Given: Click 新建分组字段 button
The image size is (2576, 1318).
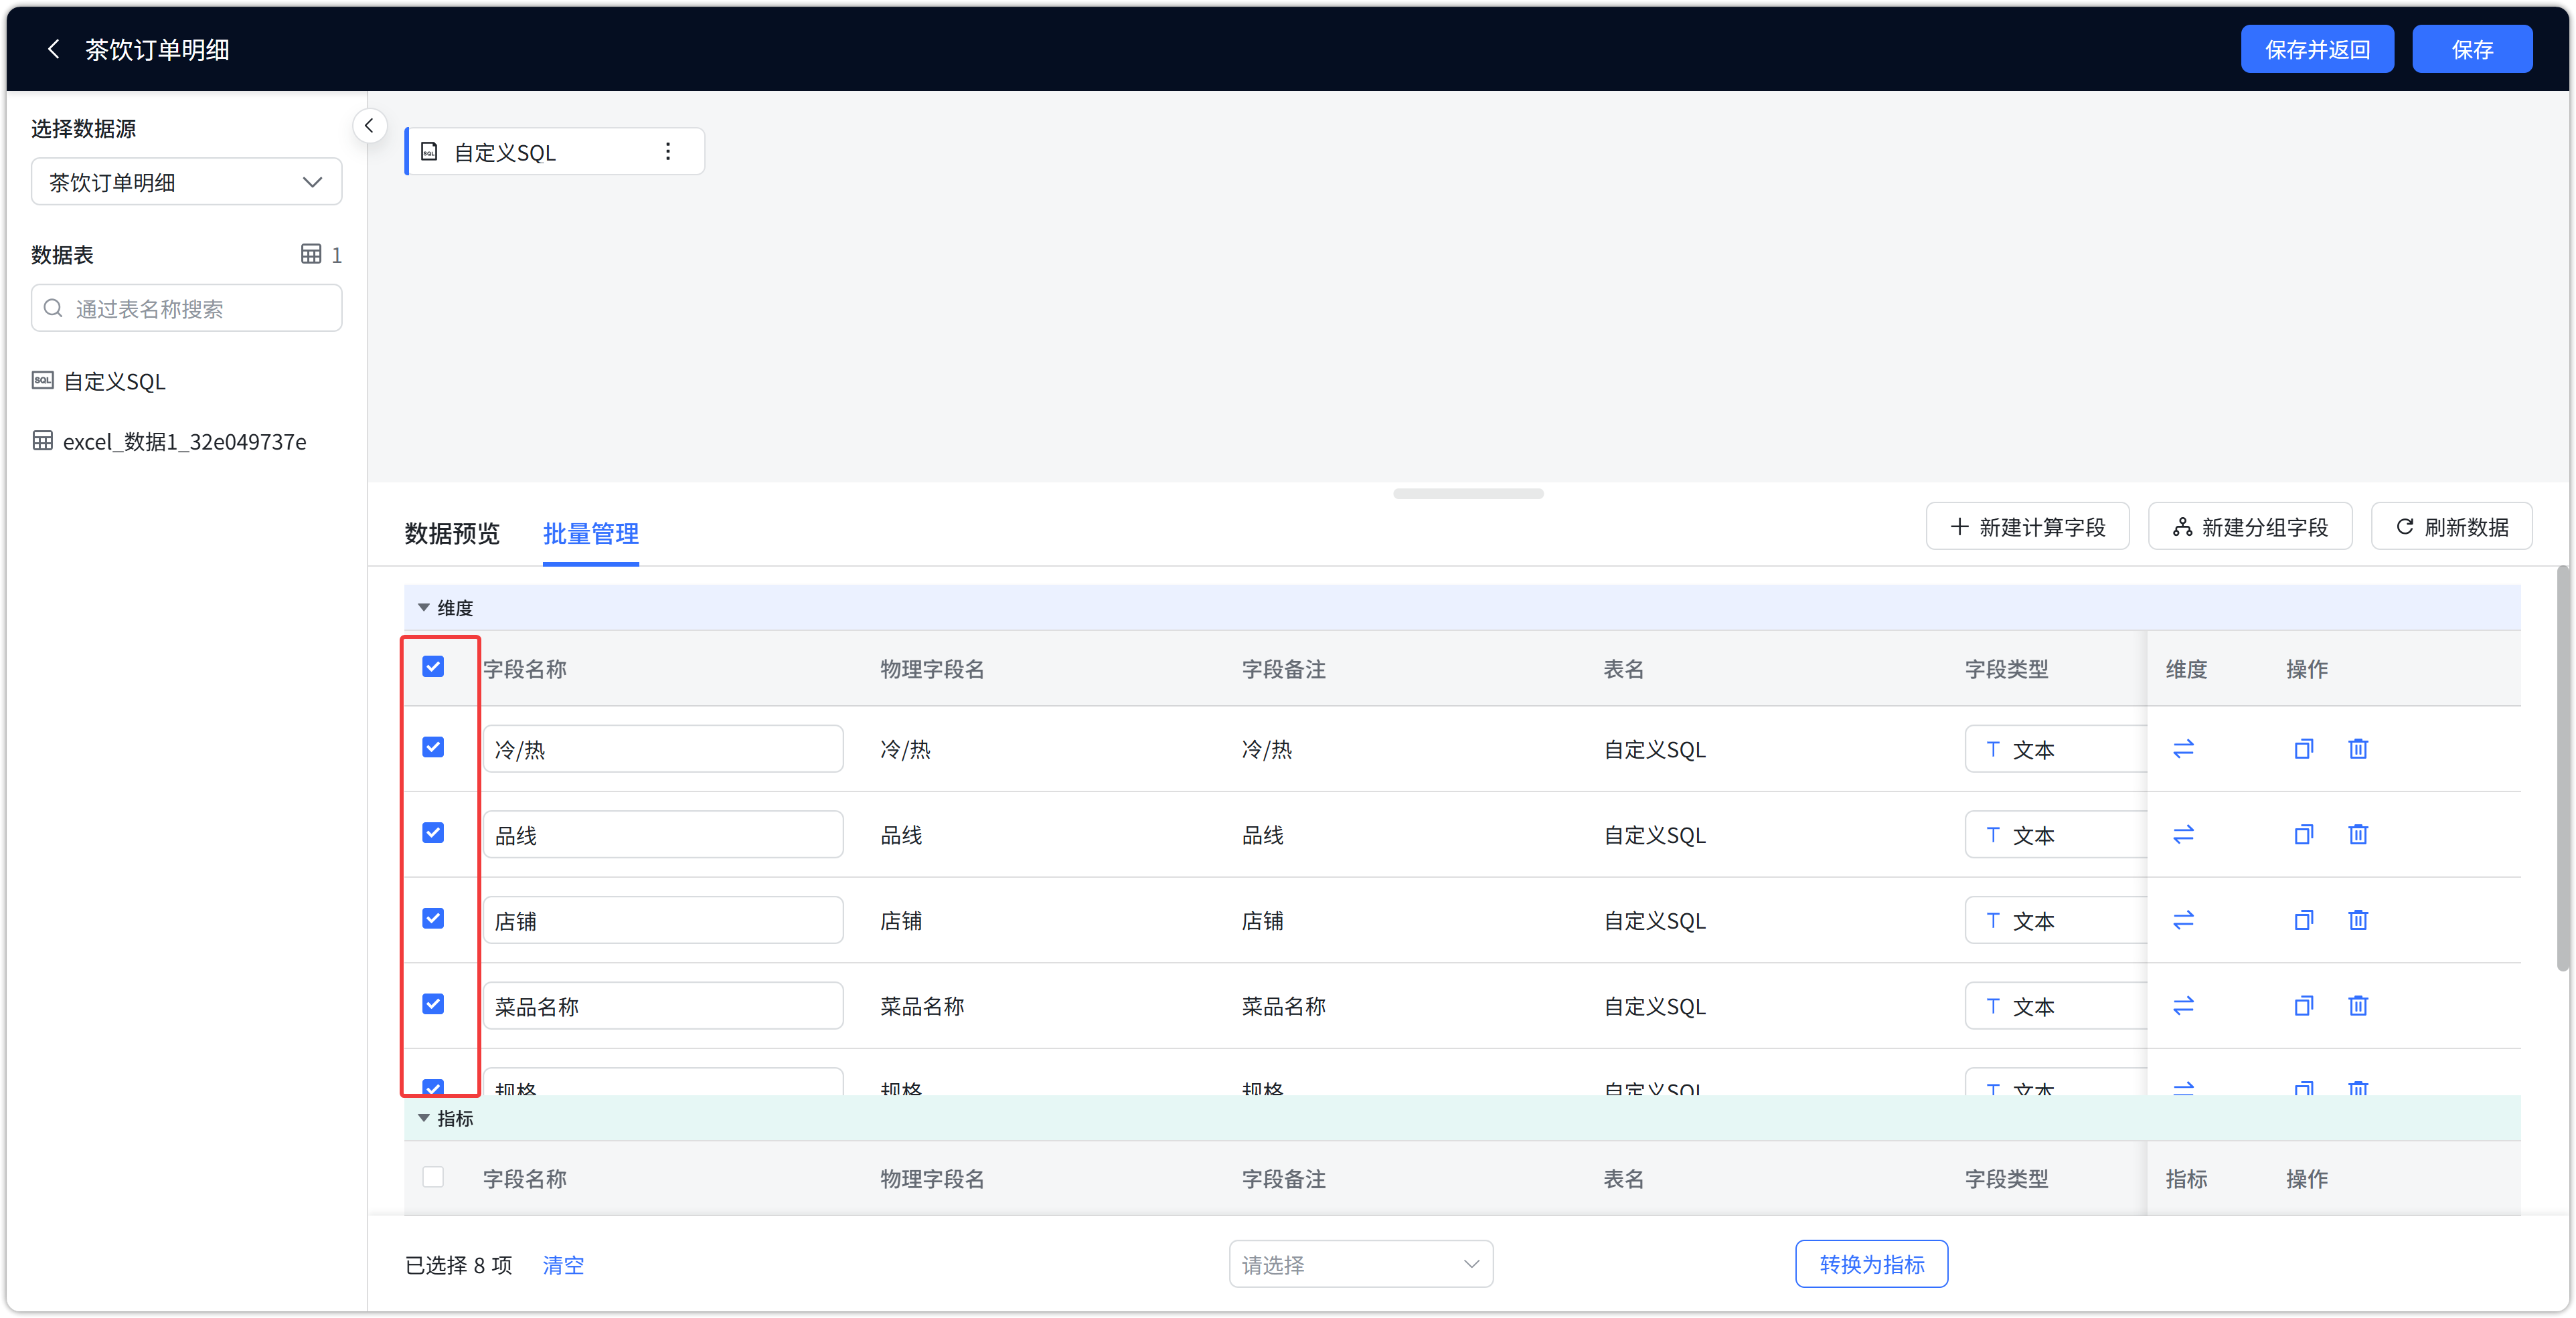Looking at the screenshot, I should [2250, 527].
